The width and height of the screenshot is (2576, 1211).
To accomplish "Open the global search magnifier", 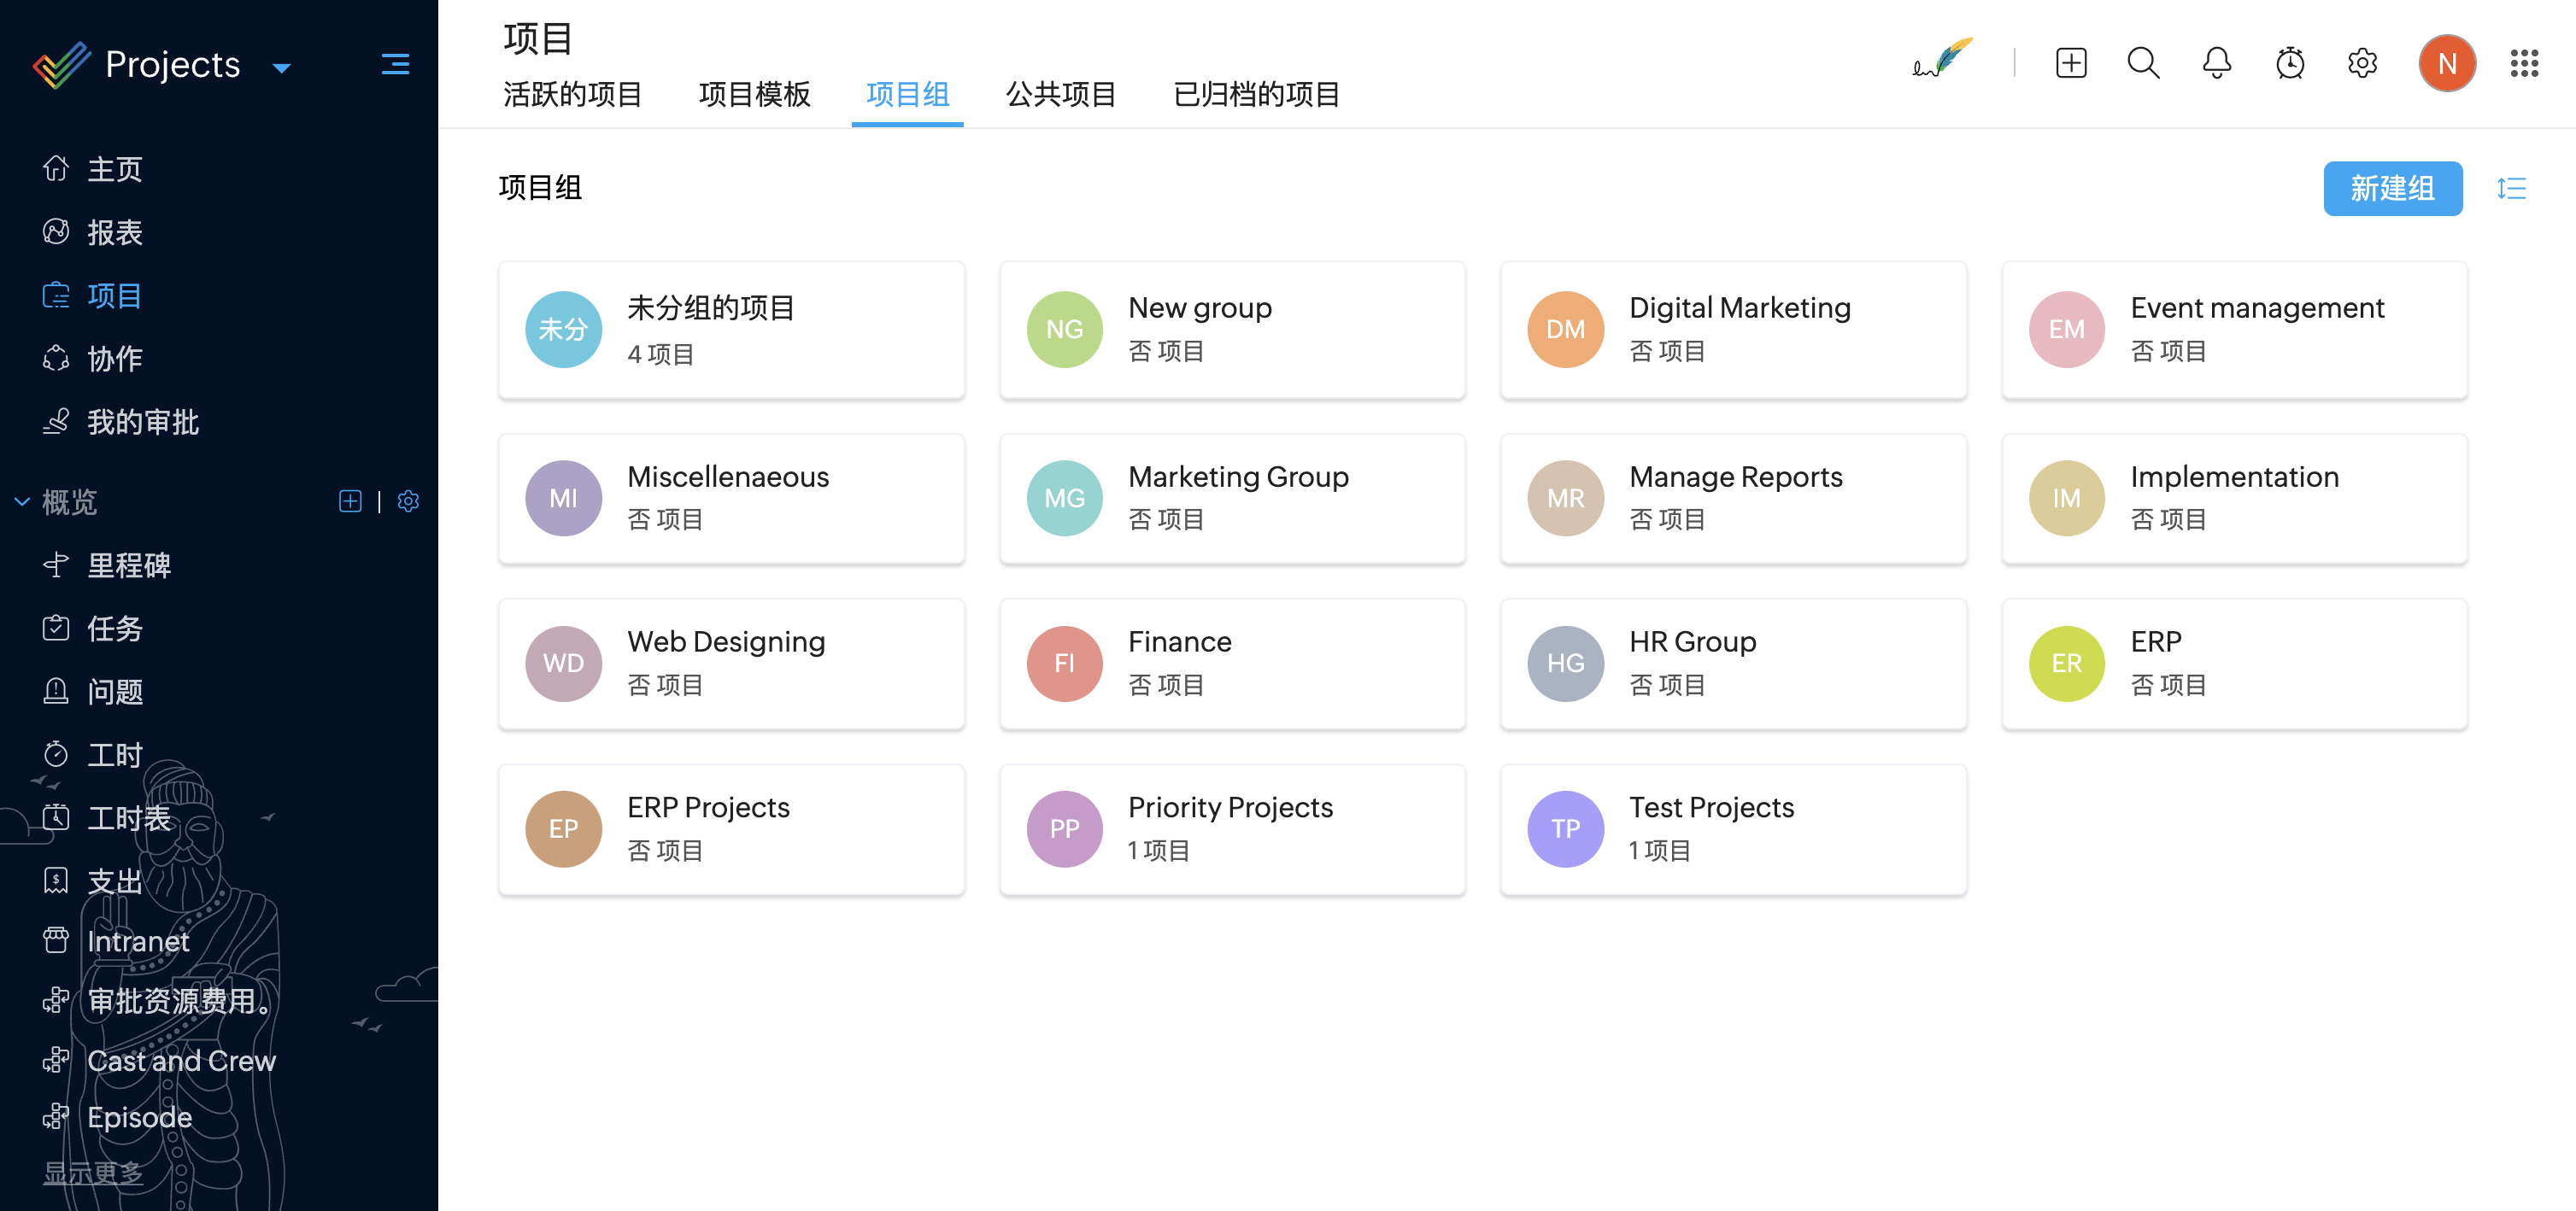I will coord(2142,64).
